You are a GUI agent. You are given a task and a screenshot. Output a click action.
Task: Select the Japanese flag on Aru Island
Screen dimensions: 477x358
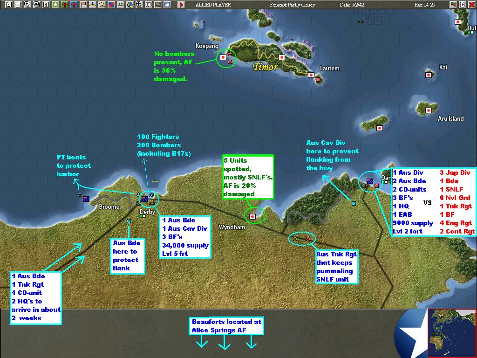(429, 110)
